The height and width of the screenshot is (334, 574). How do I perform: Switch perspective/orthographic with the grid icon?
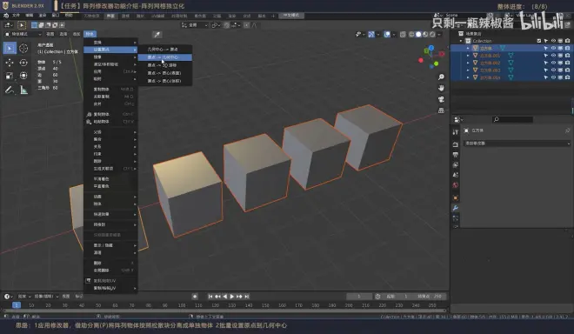tap(441, 110)
